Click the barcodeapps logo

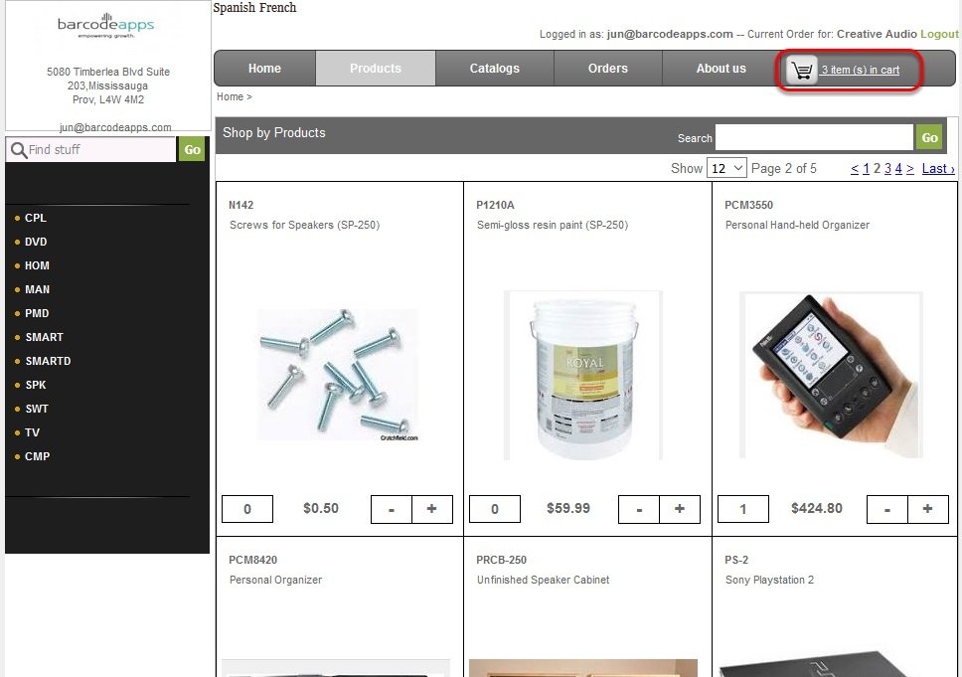point(106,26)
